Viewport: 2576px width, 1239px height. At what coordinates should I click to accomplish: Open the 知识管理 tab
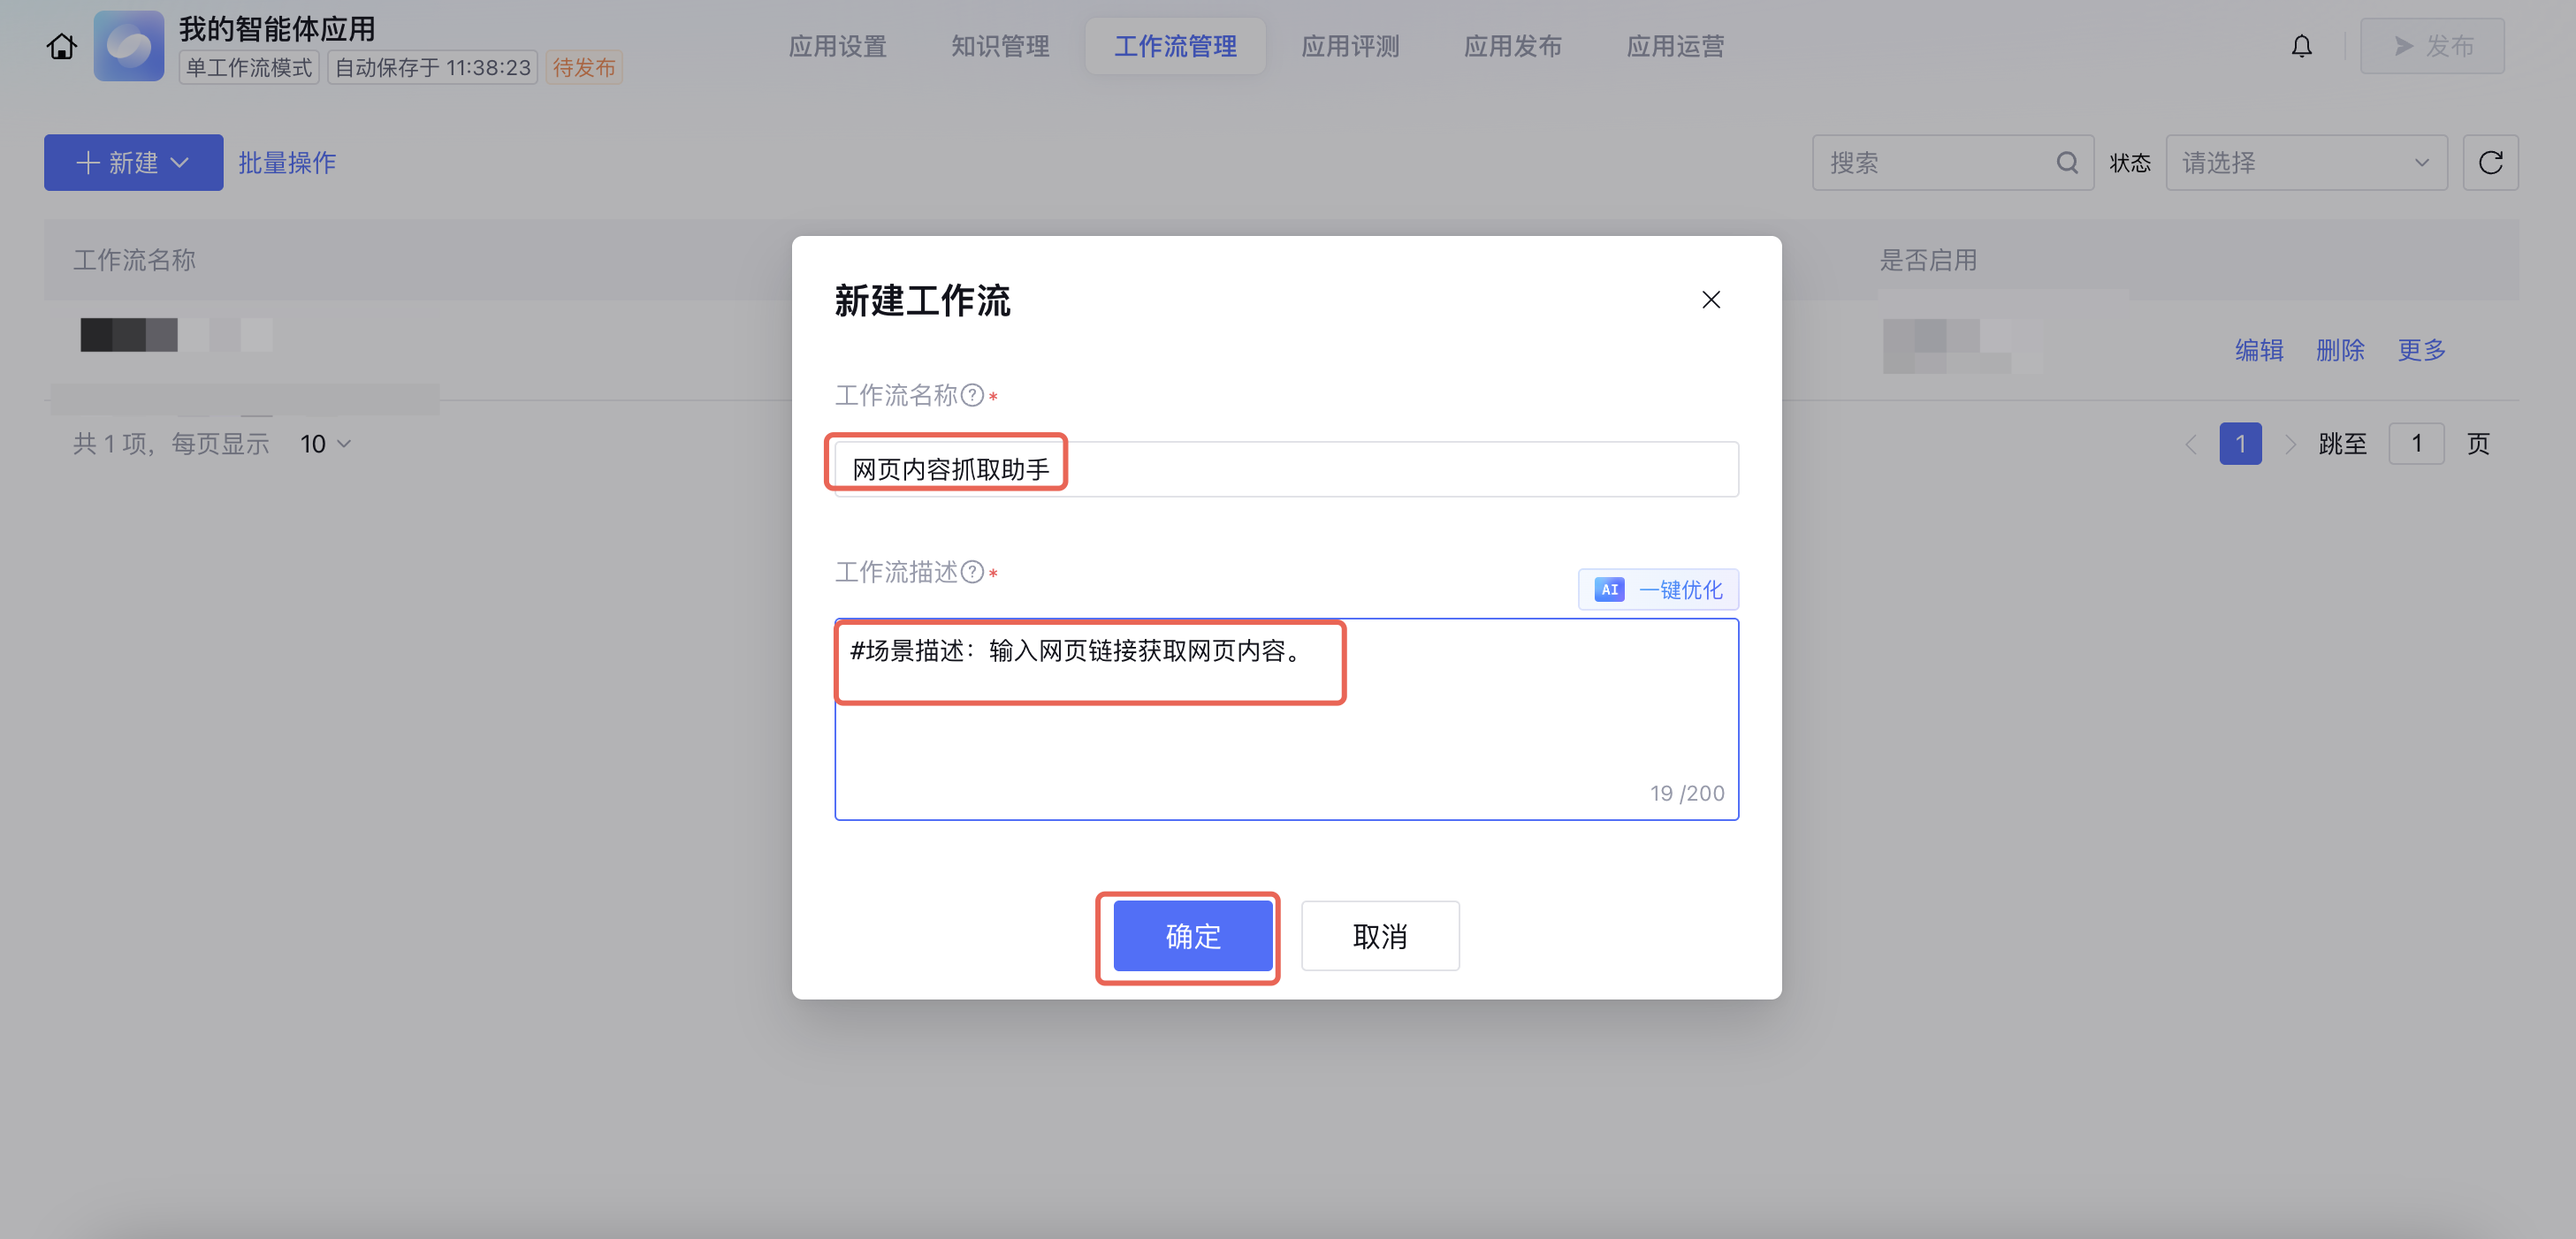click(x=999, y=46)
